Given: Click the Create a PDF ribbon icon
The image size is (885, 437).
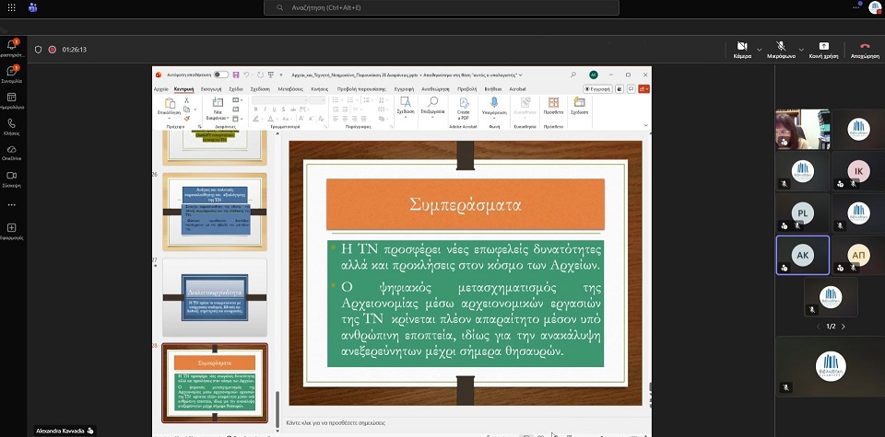Looking at the screenshot, I should coord(464,106).
